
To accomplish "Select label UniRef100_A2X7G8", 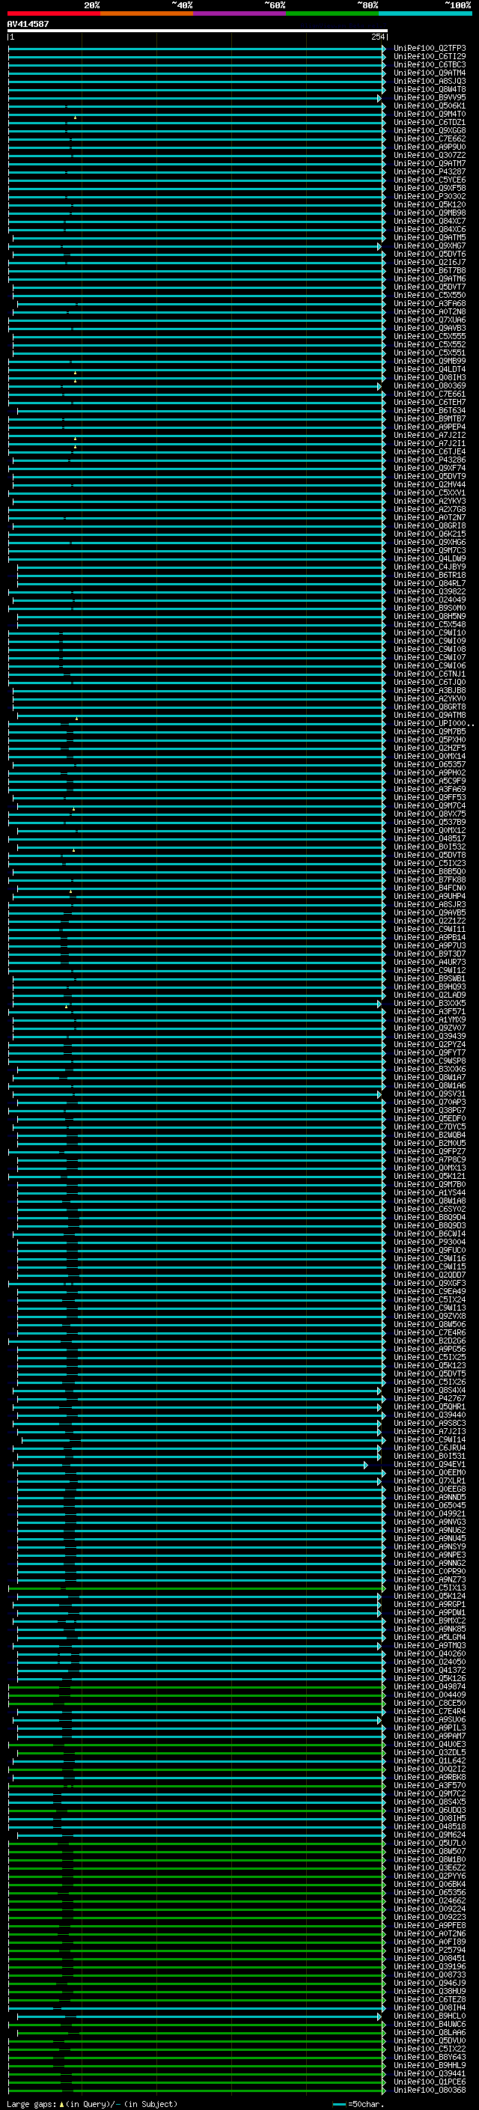I will [x=429, y=510].
